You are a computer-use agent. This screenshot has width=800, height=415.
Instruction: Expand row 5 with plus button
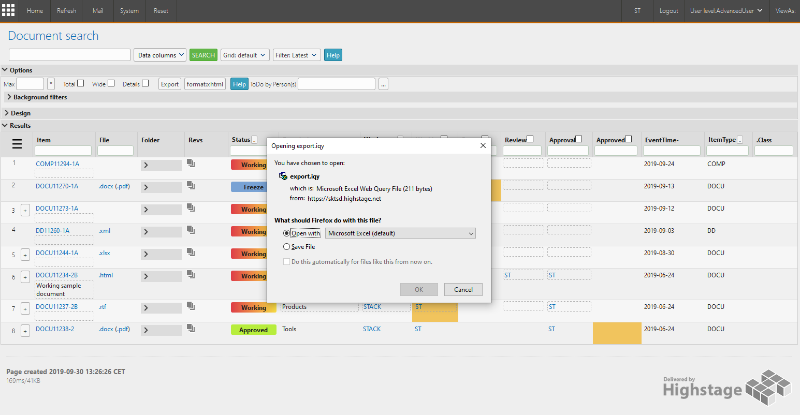click(25, 255)
